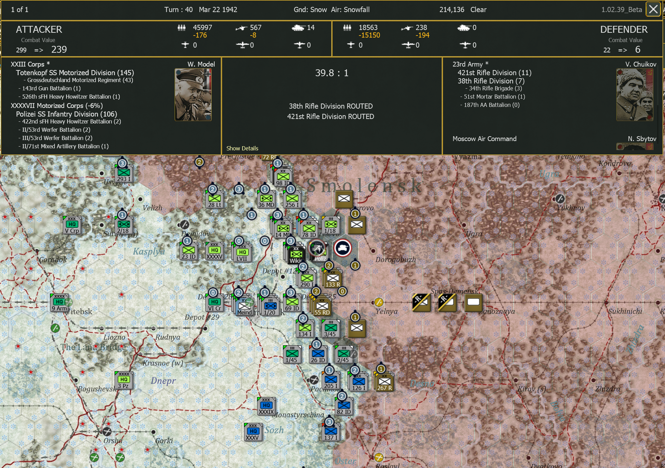Select the 82 ID unit counter

(x=344, y=406)
